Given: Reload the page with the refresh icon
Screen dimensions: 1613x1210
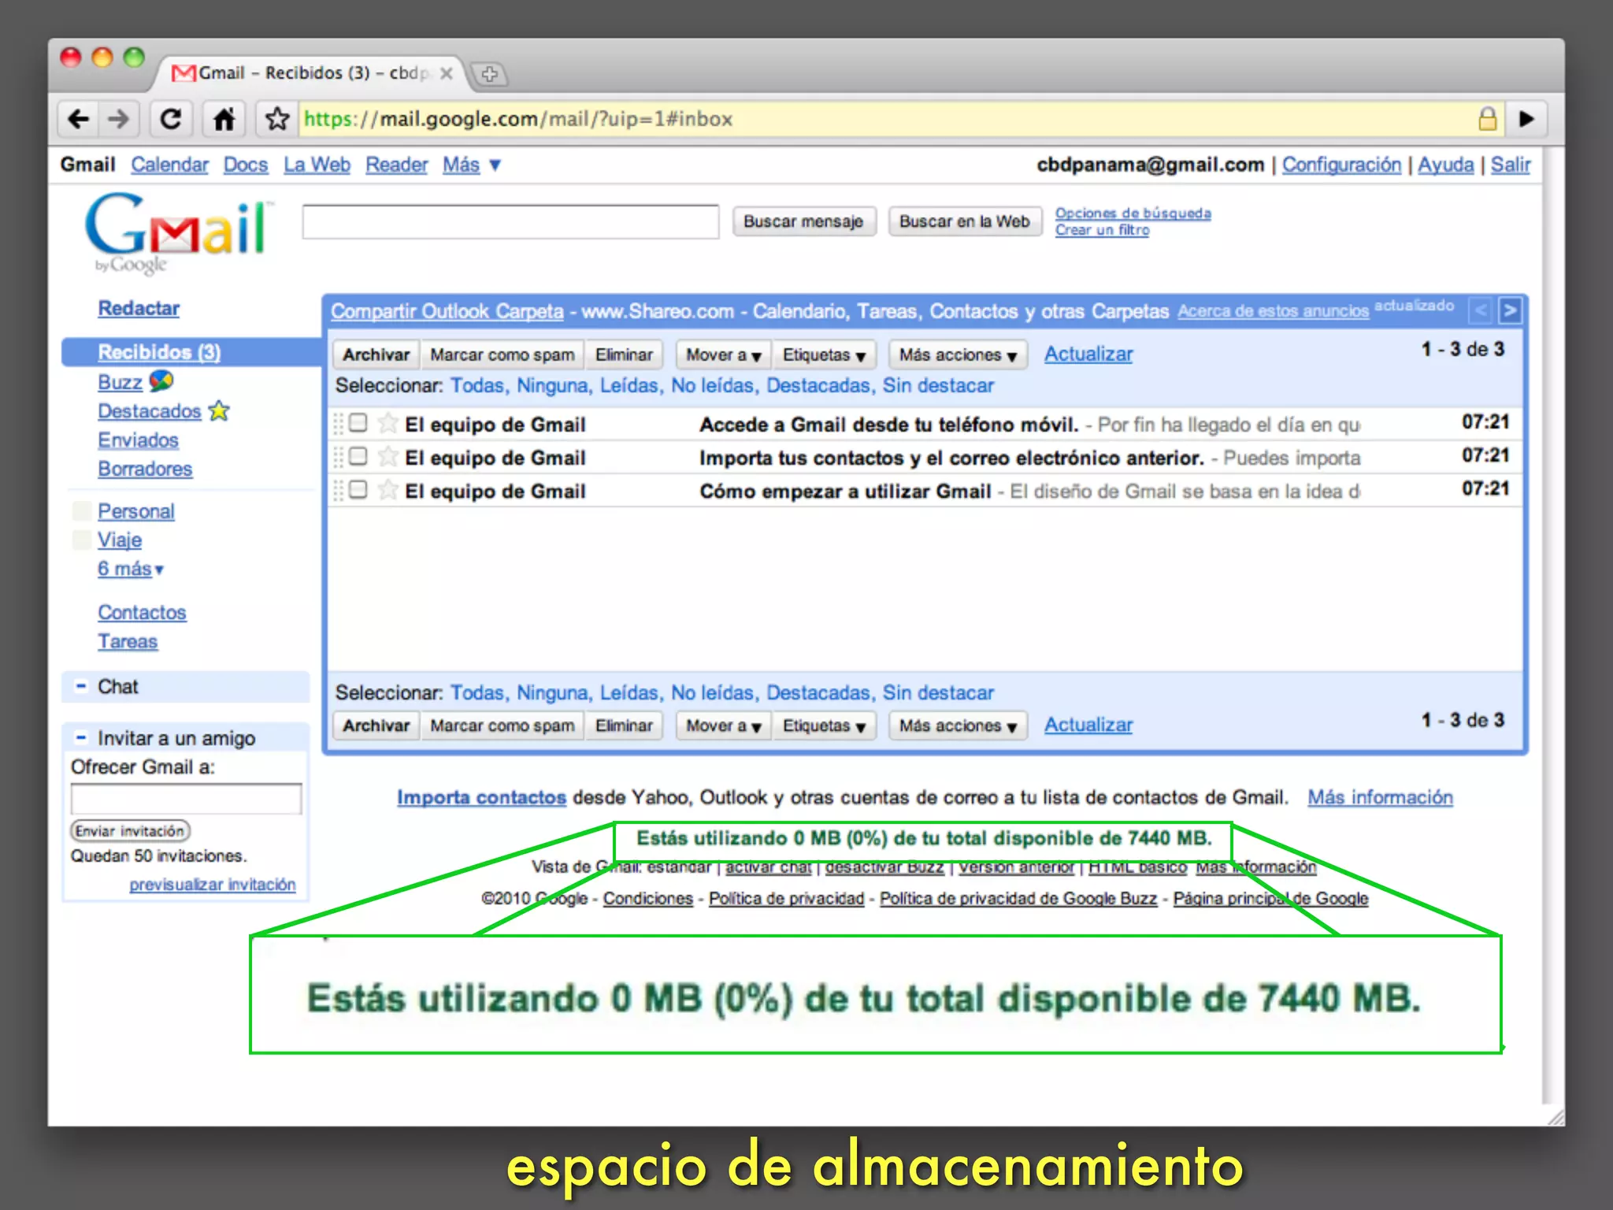Looking at the screenshot, I should 170,119.
